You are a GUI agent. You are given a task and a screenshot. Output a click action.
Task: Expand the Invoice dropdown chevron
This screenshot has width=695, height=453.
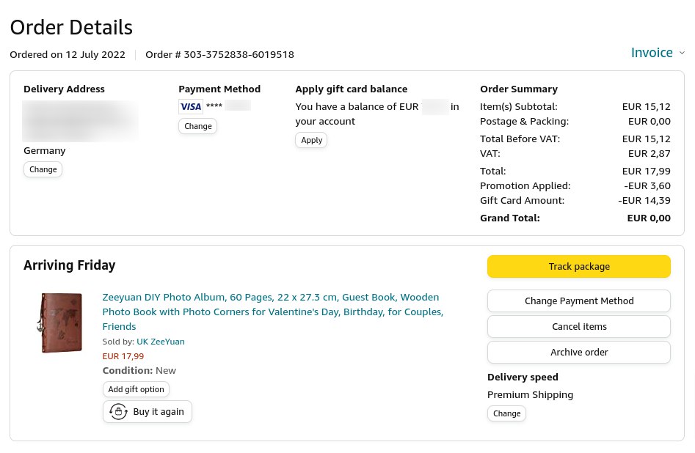click(682, 53)
